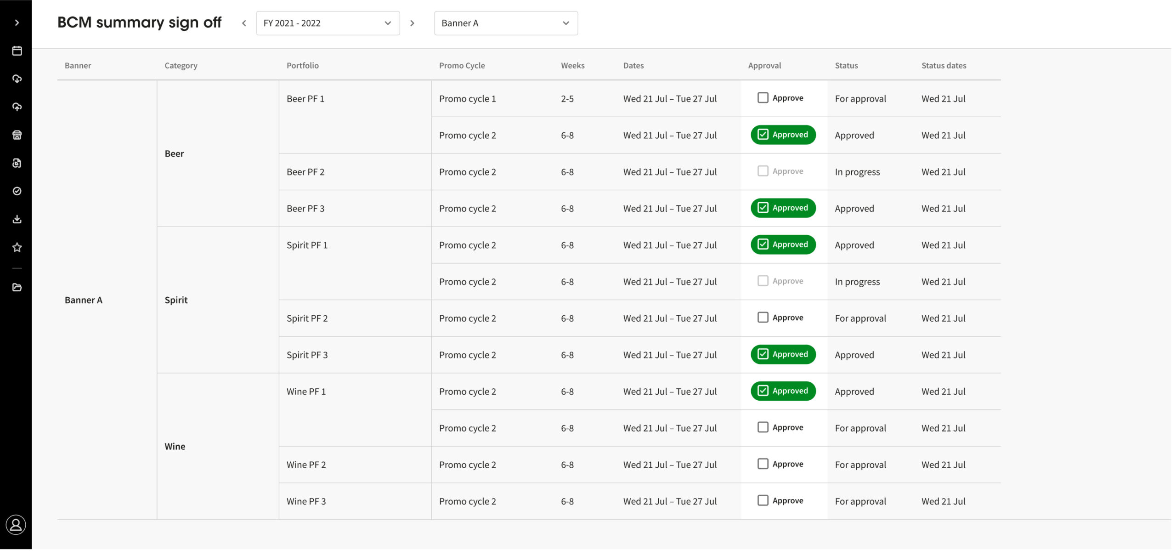Open the user profile avatar icon
Screen dimensions: 1176x556
[x=16, y=525]
